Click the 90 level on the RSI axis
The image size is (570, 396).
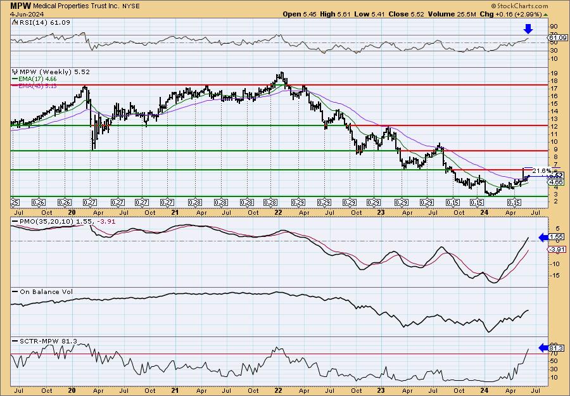tap(554, 27)
